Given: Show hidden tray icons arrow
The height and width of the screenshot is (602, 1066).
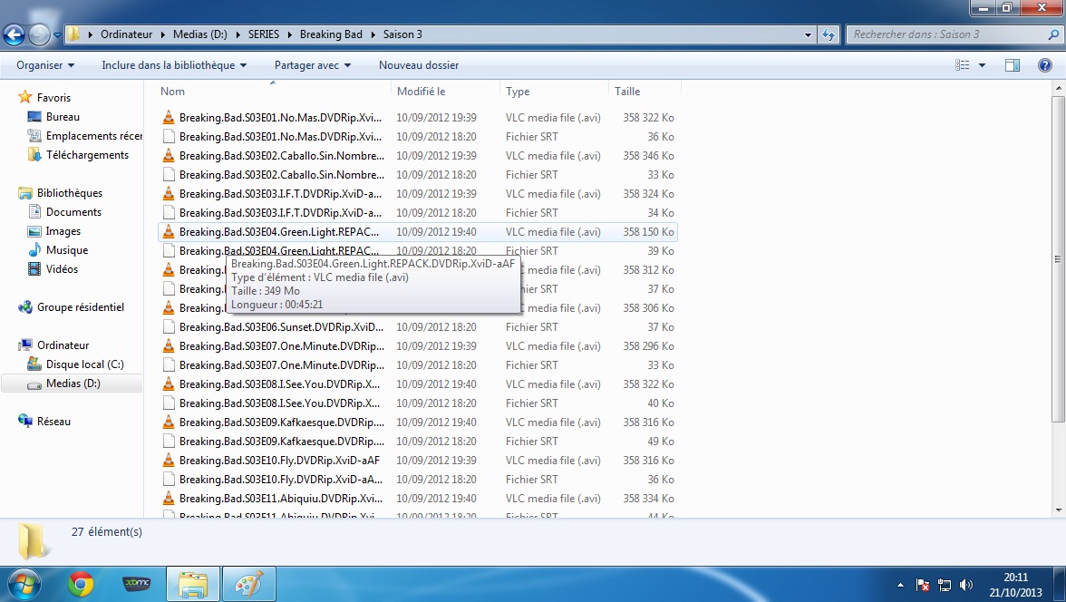Looking at the screenshot, I should tap(900, 584).
